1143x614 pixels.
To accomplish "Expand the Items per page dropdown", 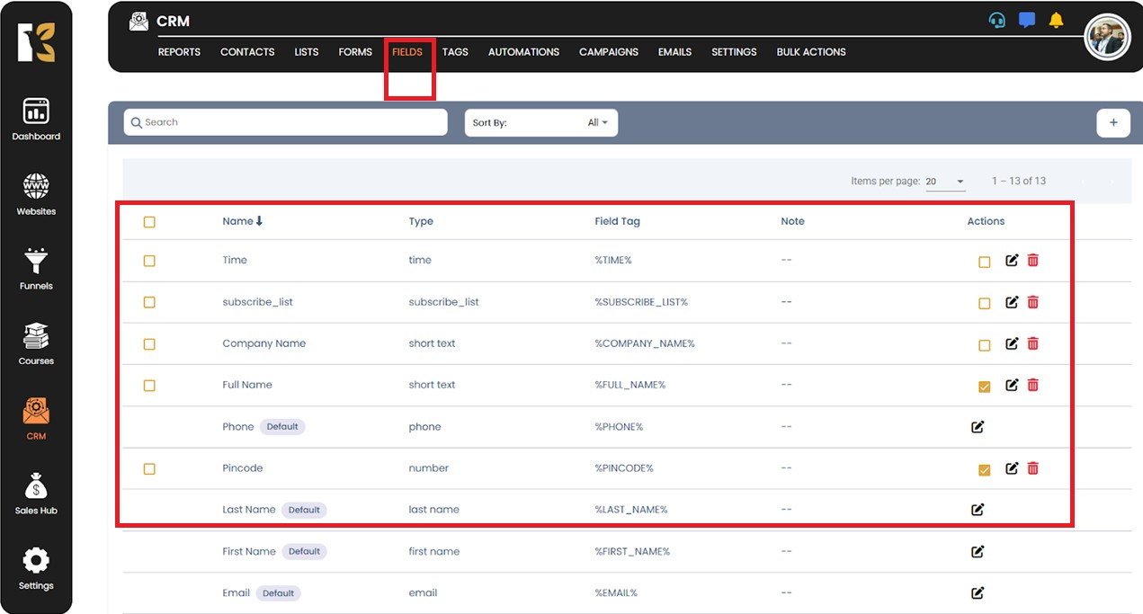I will point(945,182).
